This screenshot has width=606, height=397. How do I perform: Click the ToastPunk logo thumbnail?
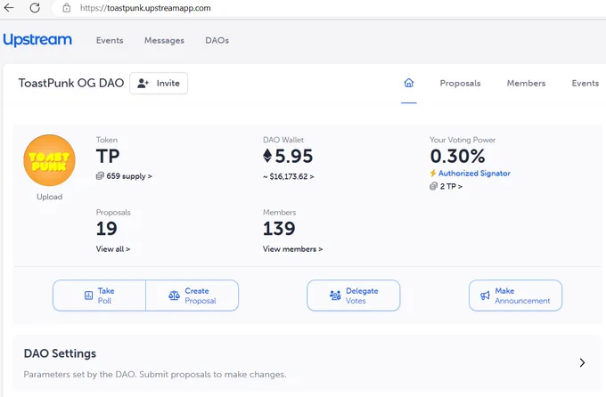pyautogui.click(x=50, y=160)
